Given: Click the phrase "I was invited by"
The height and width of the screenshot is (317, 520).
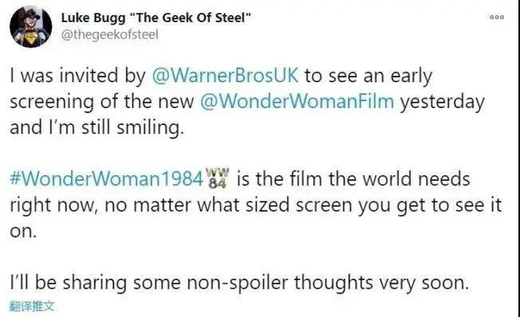Looking at the screenshot, I should tap(78, 76).
